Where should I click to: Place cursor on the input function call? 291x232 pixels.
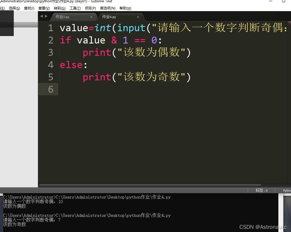(x=131, y=29)
